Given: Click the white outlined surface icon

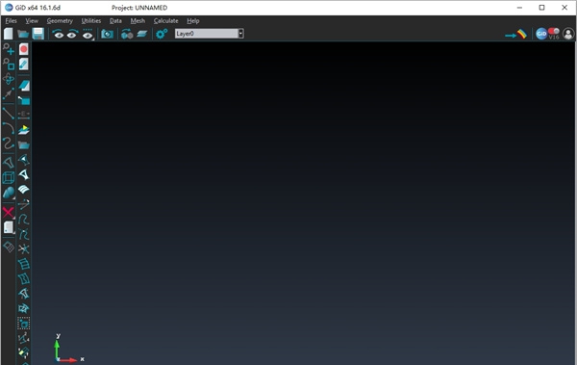Looking at the screenshot, I should (x=23, y=174).
